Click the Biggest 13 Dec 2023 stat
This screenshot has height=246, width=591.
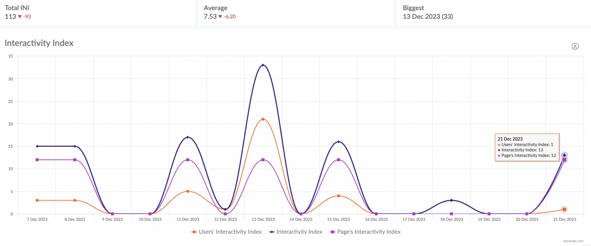click(428, 17)
